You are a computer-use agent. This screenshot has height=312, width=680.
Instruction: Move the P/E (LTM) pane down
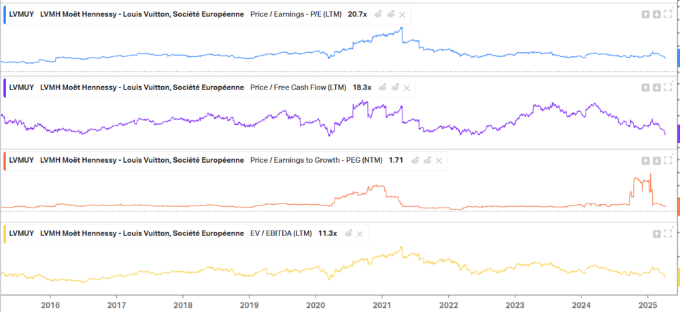(x=657, y=14)
